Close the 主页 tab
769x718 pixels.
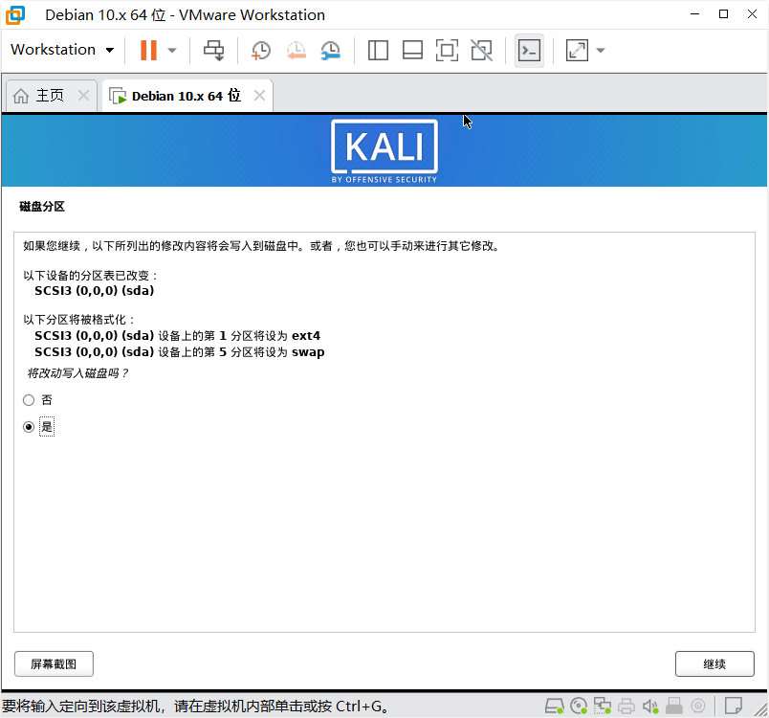pos(84,95)
